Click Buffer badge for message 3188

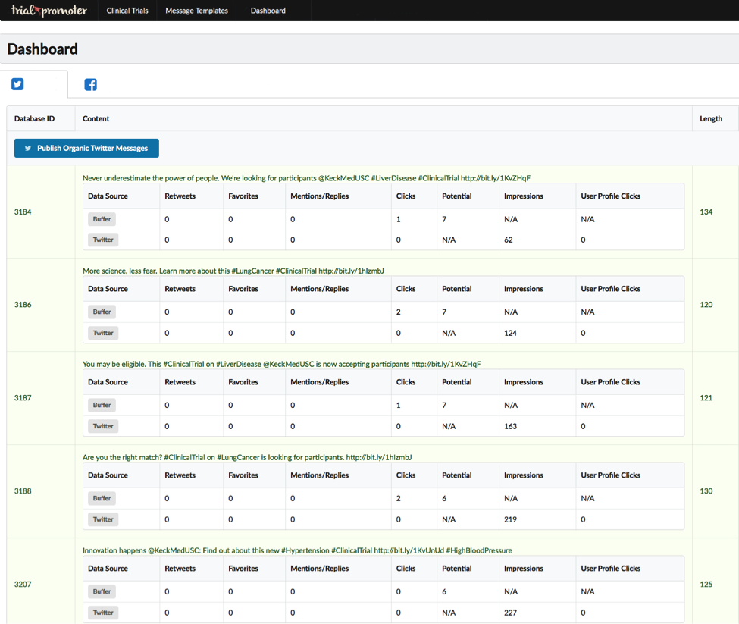[x=102, y=498]
